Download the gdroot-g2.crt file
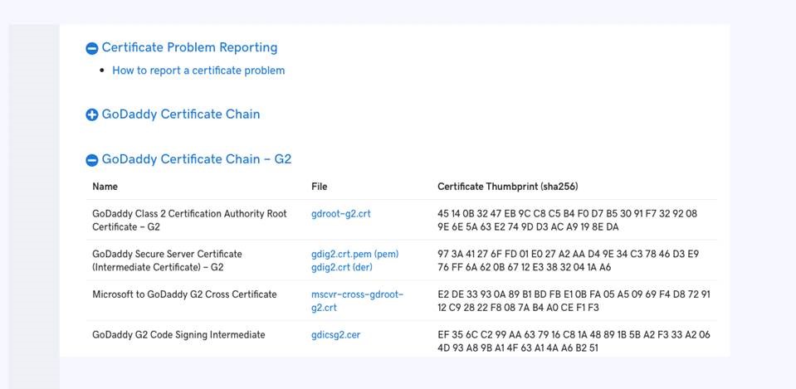Viewport: 796px width, 389px height. (x=340, y=214)
